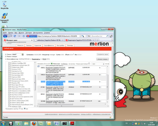Click the 'по бренду' filter link

coord(64,64)
